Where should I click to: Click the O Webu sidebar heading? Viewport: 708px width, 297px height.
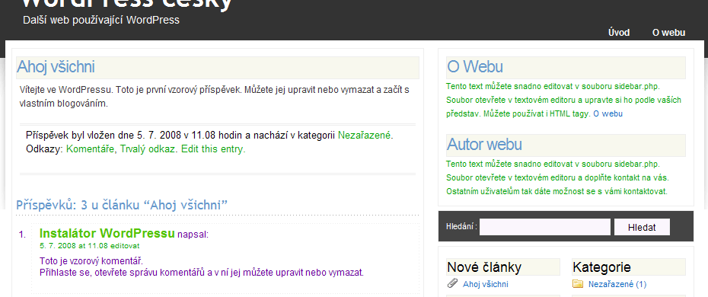(x=475, y=67)
